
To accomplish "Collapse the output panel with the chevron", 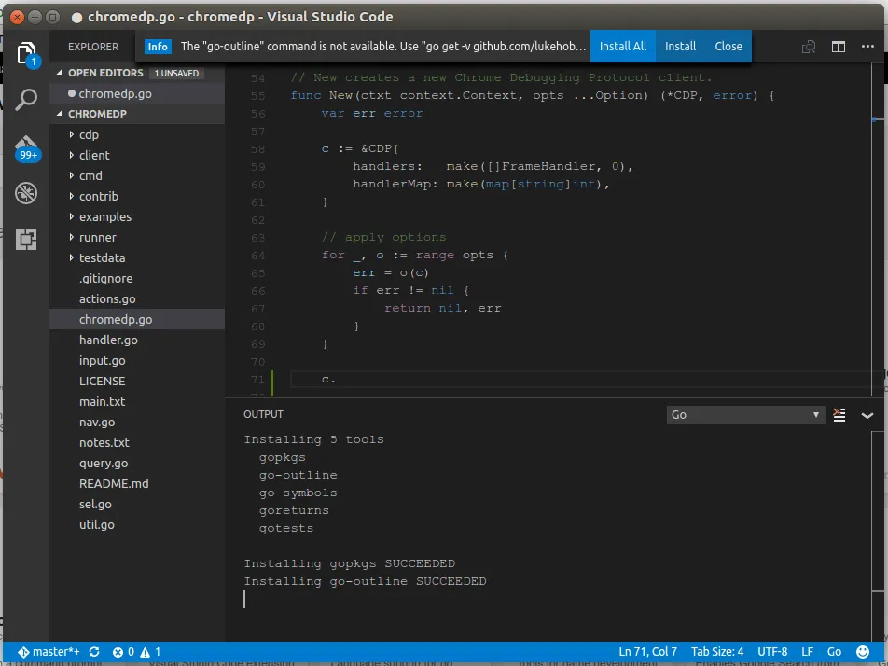I will click(x=867, y=415).
